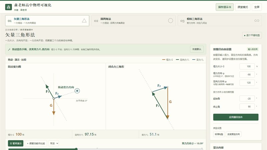Click the animation progress slider handle
The width and height of the screenshot is (267, 150).
coord(76,149)
